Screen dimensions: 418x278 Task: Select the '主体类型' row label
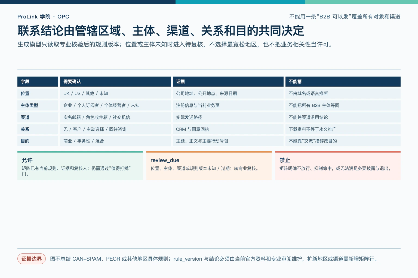(x=38, y=105)
